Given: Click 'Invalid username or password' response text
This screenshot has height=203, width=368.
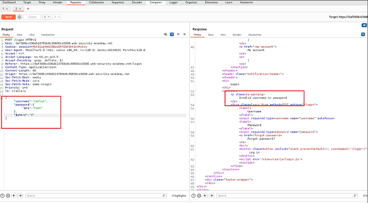Looking at the screenshot, I should pyautogui.click(x=263, y=98).
